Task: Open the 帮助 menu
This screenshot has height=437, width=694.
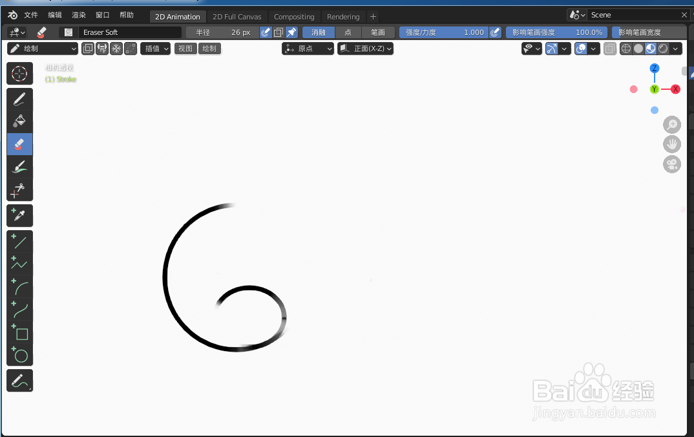Action: (127, 15)
